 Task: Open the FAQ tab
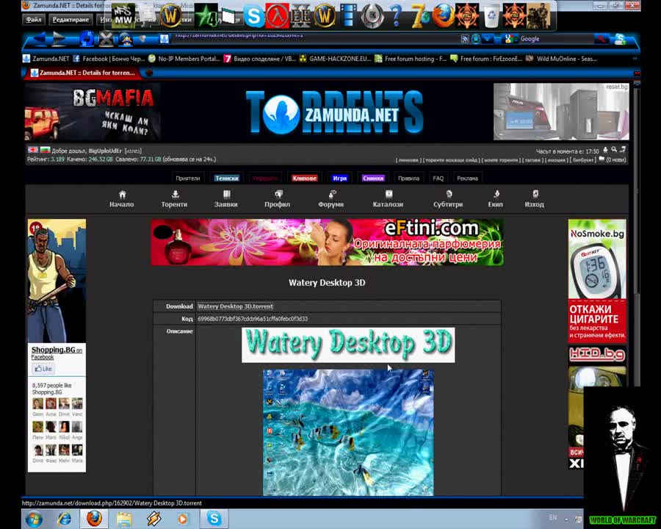pos(438,178)
